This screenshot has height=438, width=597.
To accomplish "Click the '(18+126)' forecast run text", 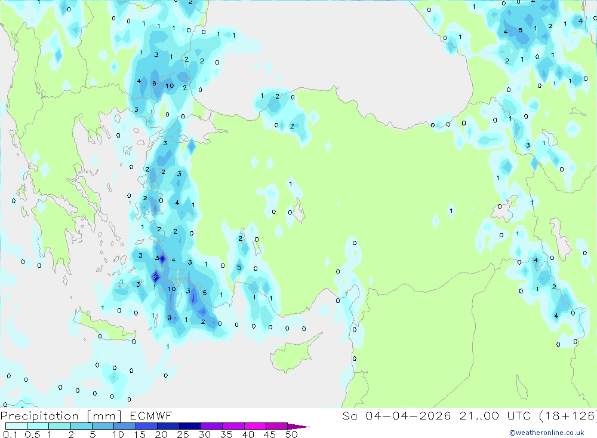I will pyautogui.click(x=567, y=415).
